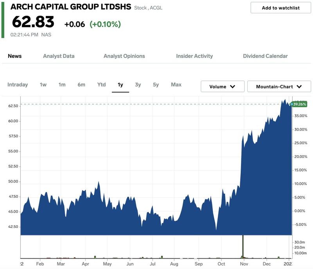
Task: Select the 1w chart range
Action: click(x=43, y=84)
